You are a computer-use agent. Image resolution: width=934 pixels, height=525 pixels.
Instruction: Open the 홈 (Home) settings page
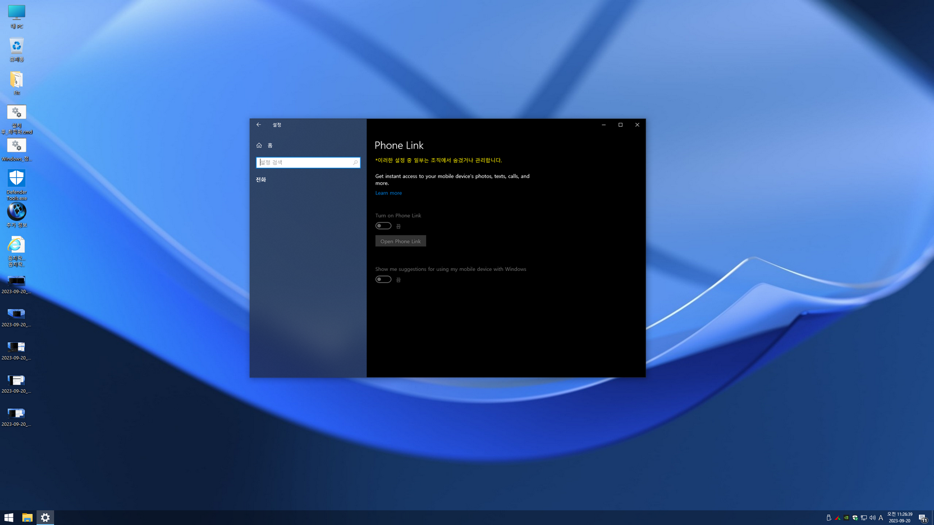point(264,145)
